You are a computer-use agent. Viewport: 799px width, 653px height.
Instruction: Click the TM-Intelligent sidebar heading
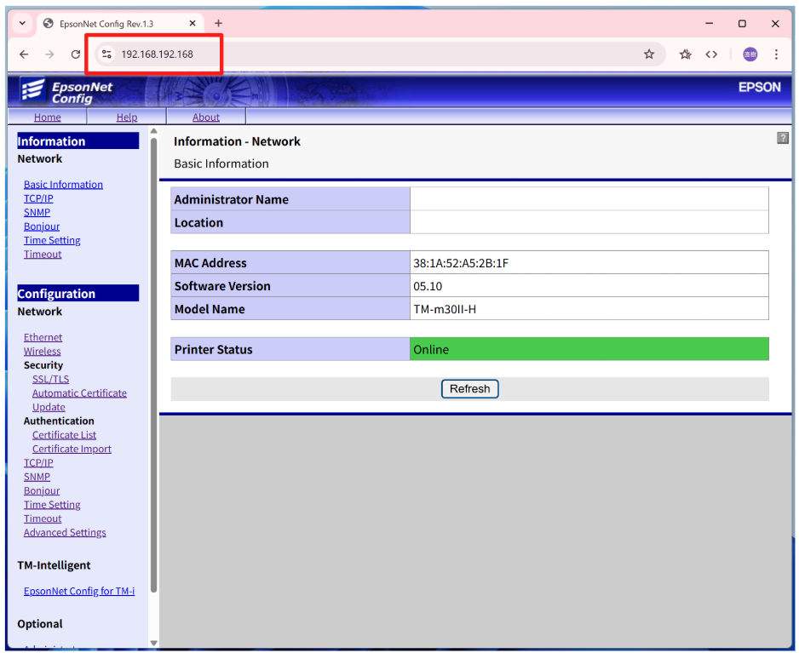point(54,564)
